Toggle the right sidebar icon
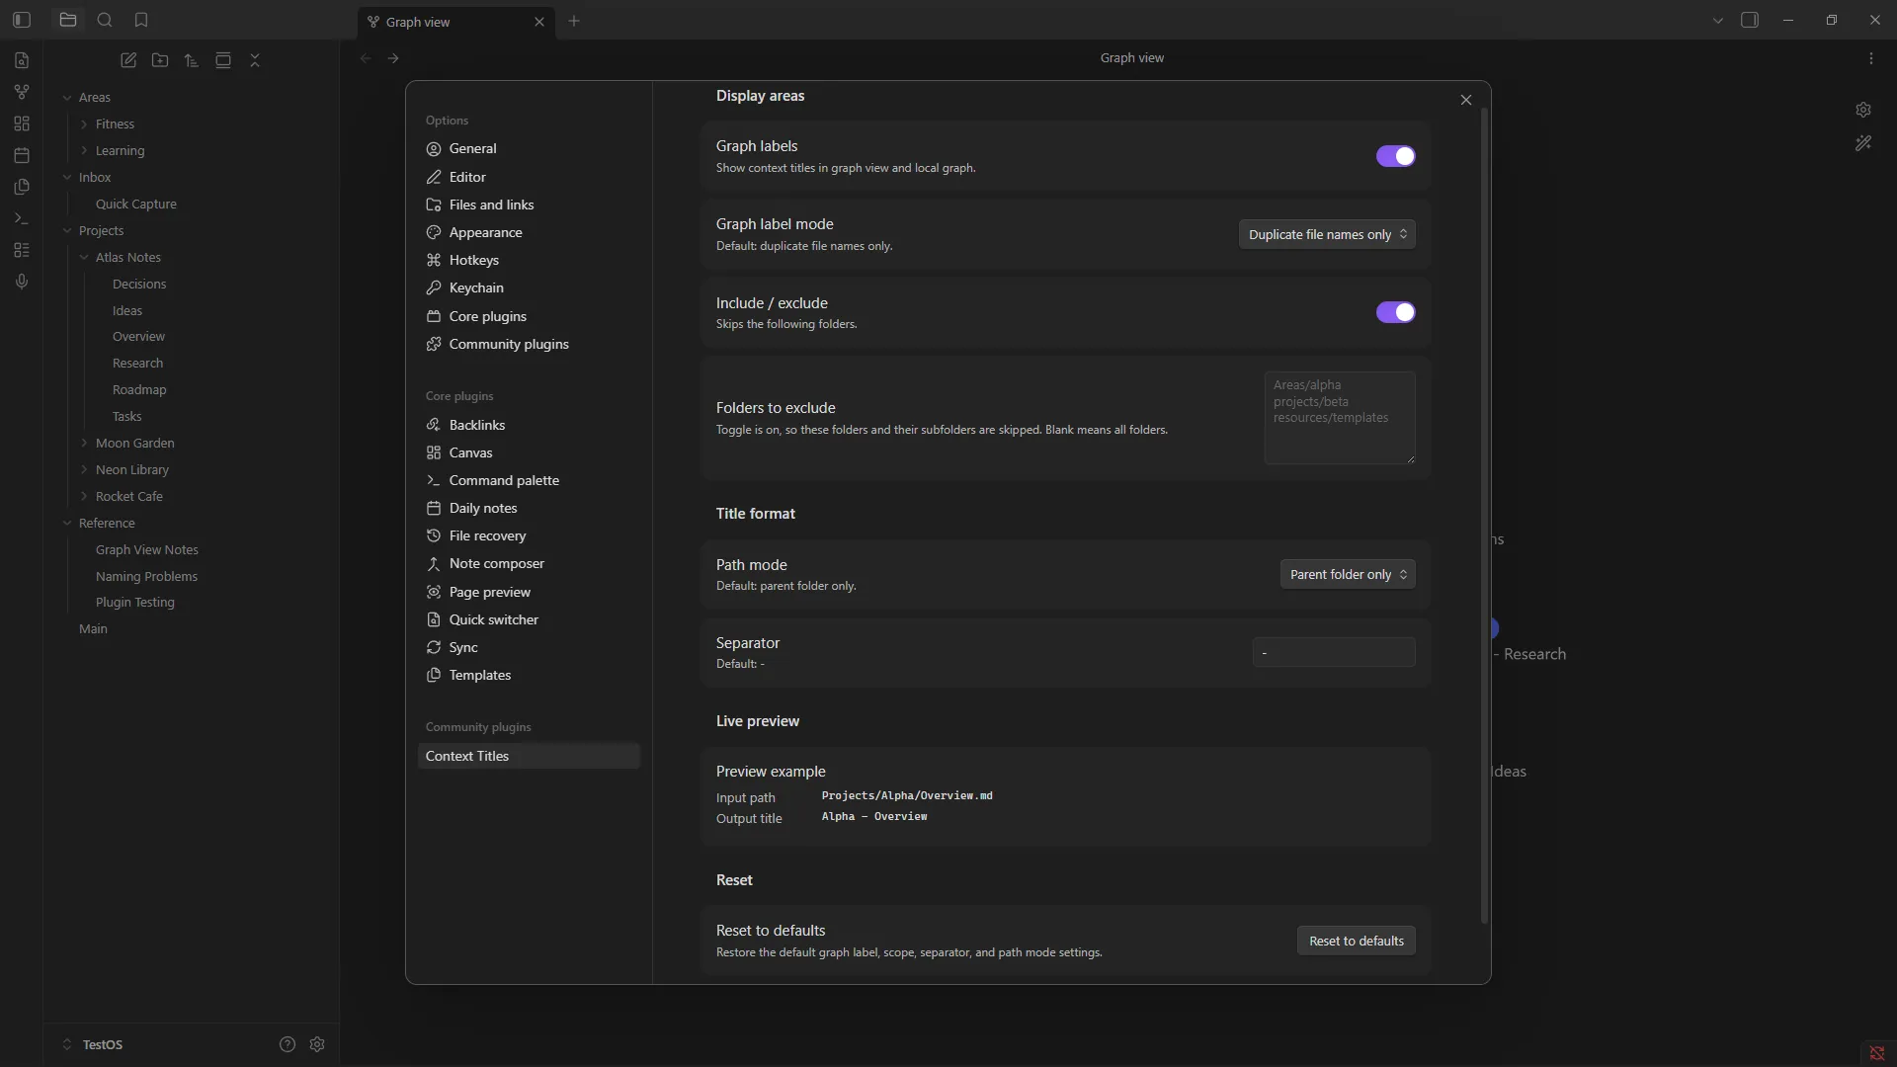Viewport: 1897px width, 1067px height. pyautogui.click(x=1750, y=20)
